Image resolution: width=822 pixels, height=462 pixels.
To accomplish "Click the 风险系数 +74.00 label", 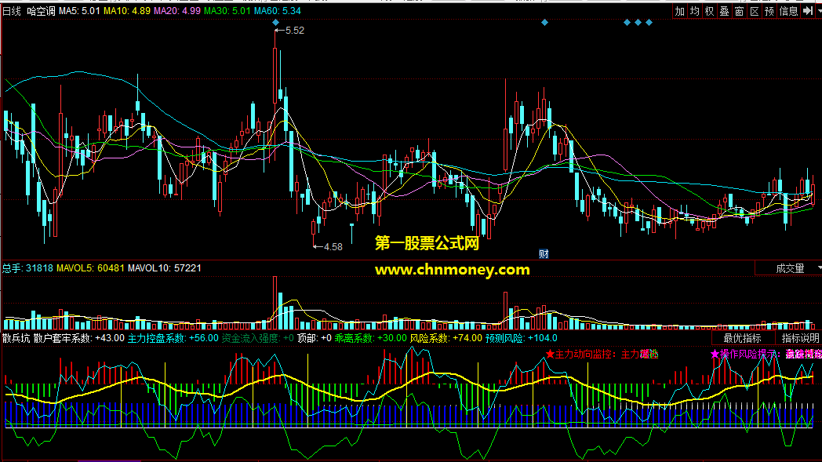I will 446,338.
